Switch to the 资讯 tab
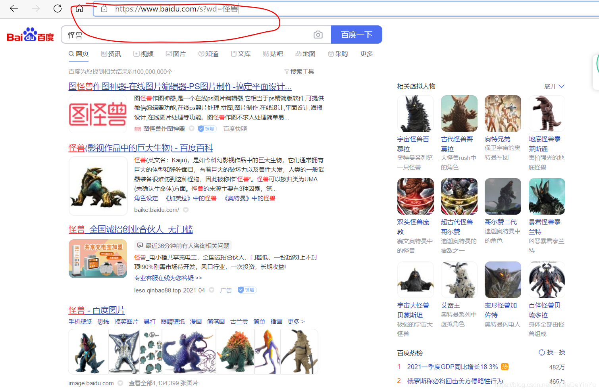The image size is (599, 392). tap(111, 54)
